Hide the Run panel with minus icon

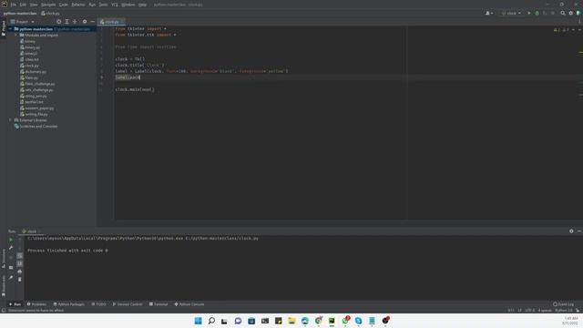click(x=579, y=231)
